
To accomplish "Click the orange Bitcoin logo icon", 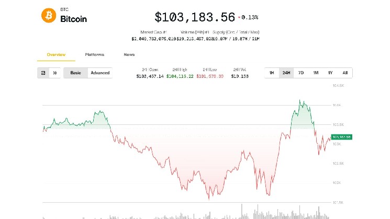I will [49, 16].
